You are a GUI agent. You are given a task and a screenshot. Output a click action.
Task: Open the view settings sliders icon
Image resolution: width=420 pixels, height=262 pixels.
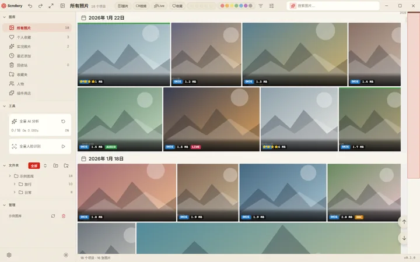[x=271, y=6]
